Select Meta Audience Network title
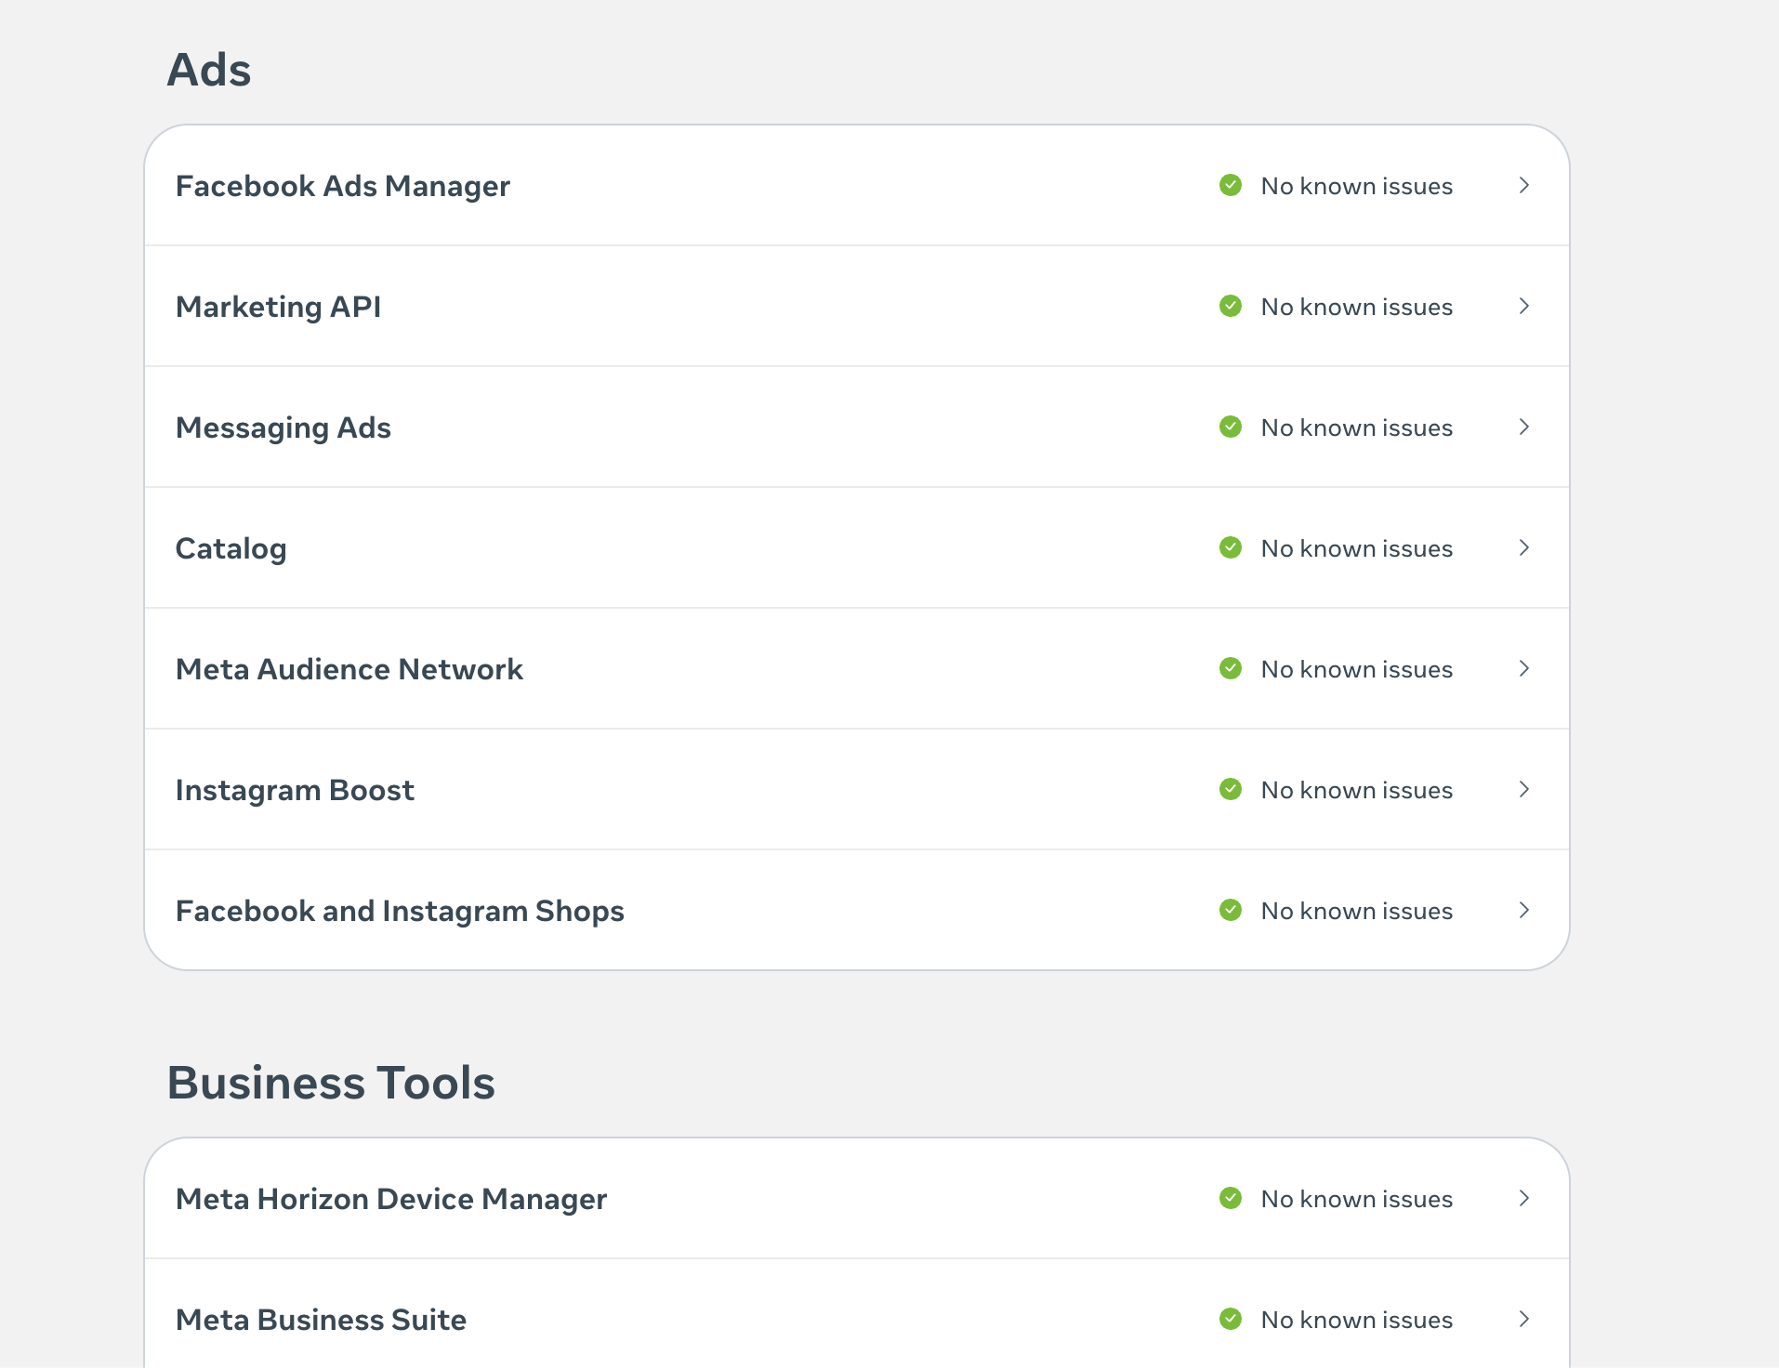Screen dimensions: 1779x1368 pyautogui.click(x=349, y=669)
